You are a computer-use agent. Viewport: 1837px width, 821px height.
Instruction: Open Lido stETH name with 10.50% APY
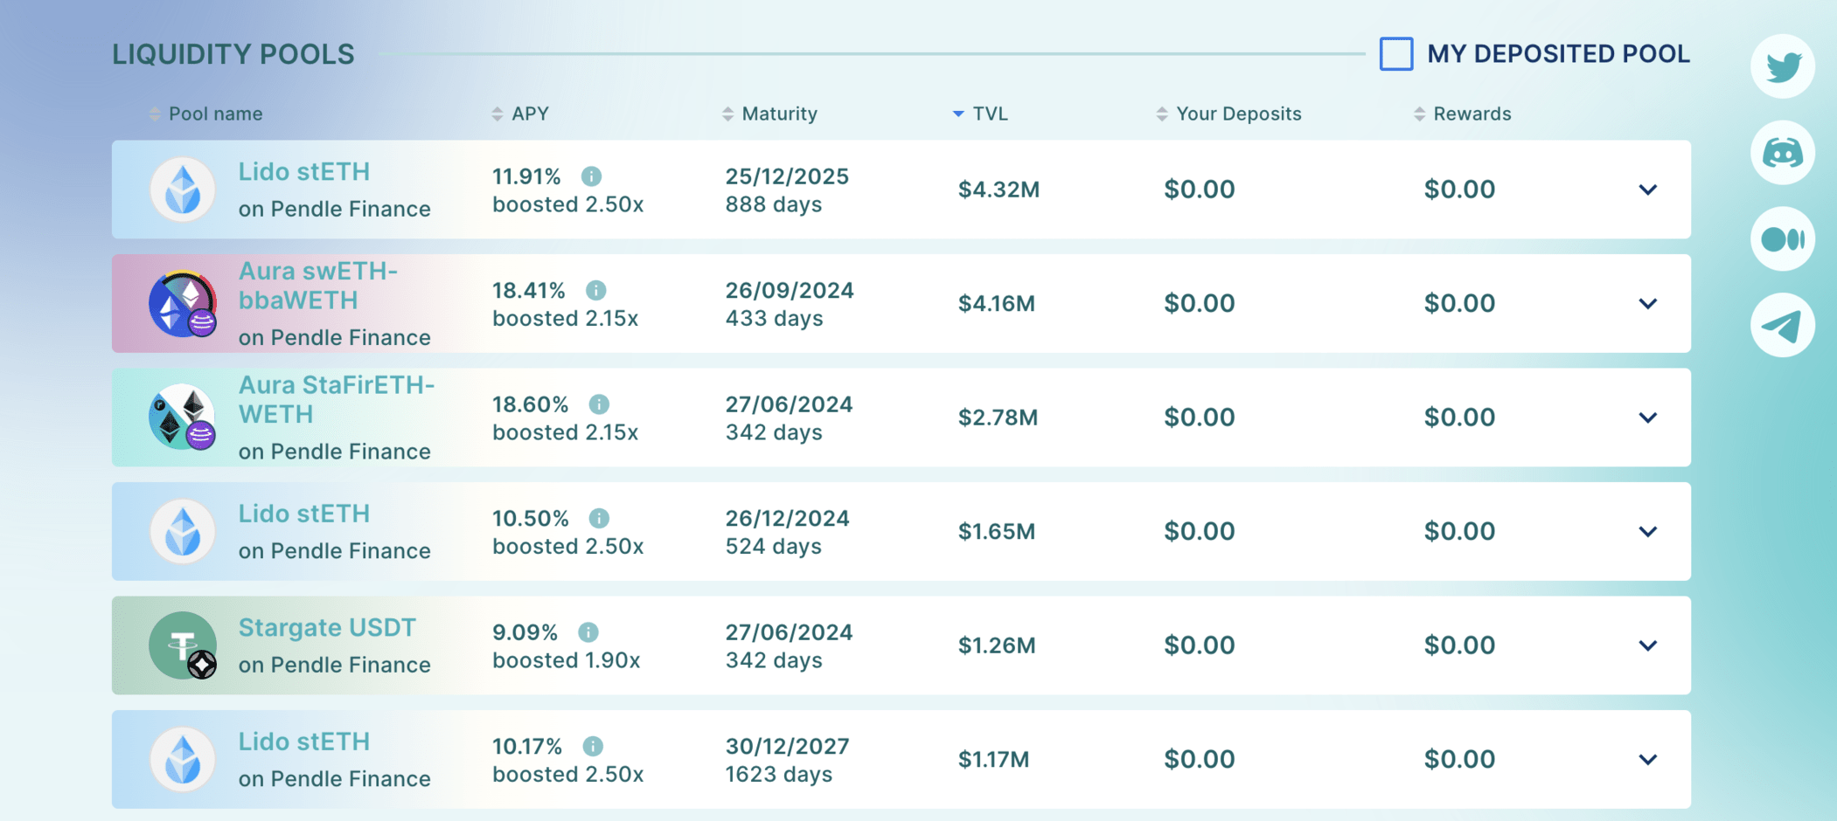tap(304, 513)
